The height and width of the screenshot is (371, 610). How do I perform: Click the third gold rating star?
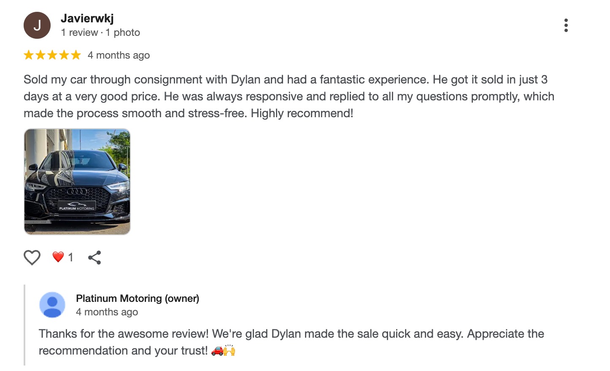coord(52,55)
